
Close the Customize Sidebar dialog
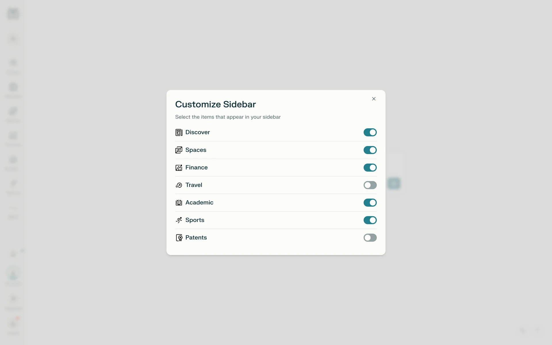(x=374, y=99)
